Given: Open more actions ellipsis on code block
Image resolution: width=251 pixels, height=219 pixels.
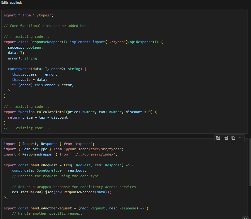Looking at the screenshot, I should [x=241, y=138].
